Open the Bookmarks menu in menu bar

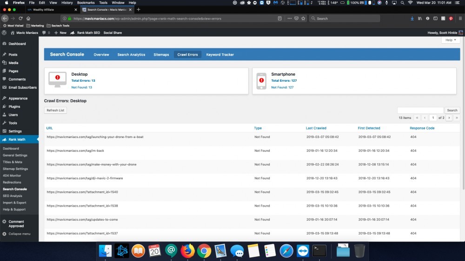tap(86, 3)
